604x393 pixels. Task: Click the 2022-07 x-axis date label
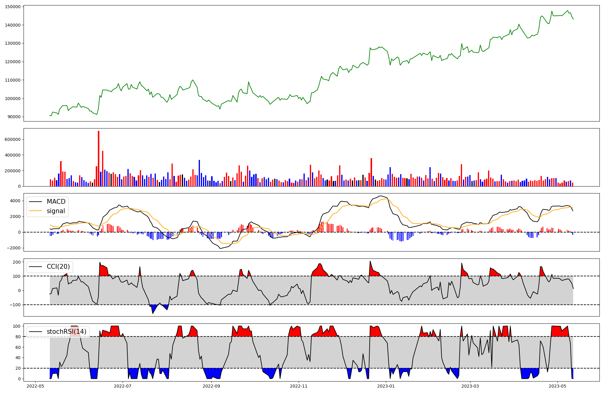click(x=123, y=386)
